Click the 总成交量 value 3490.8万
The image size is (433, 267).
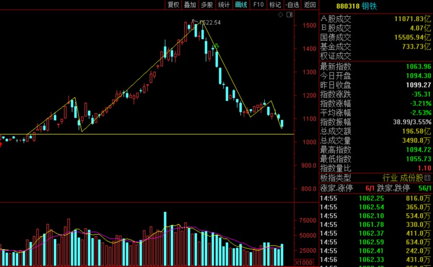click(x=416, y=141)
